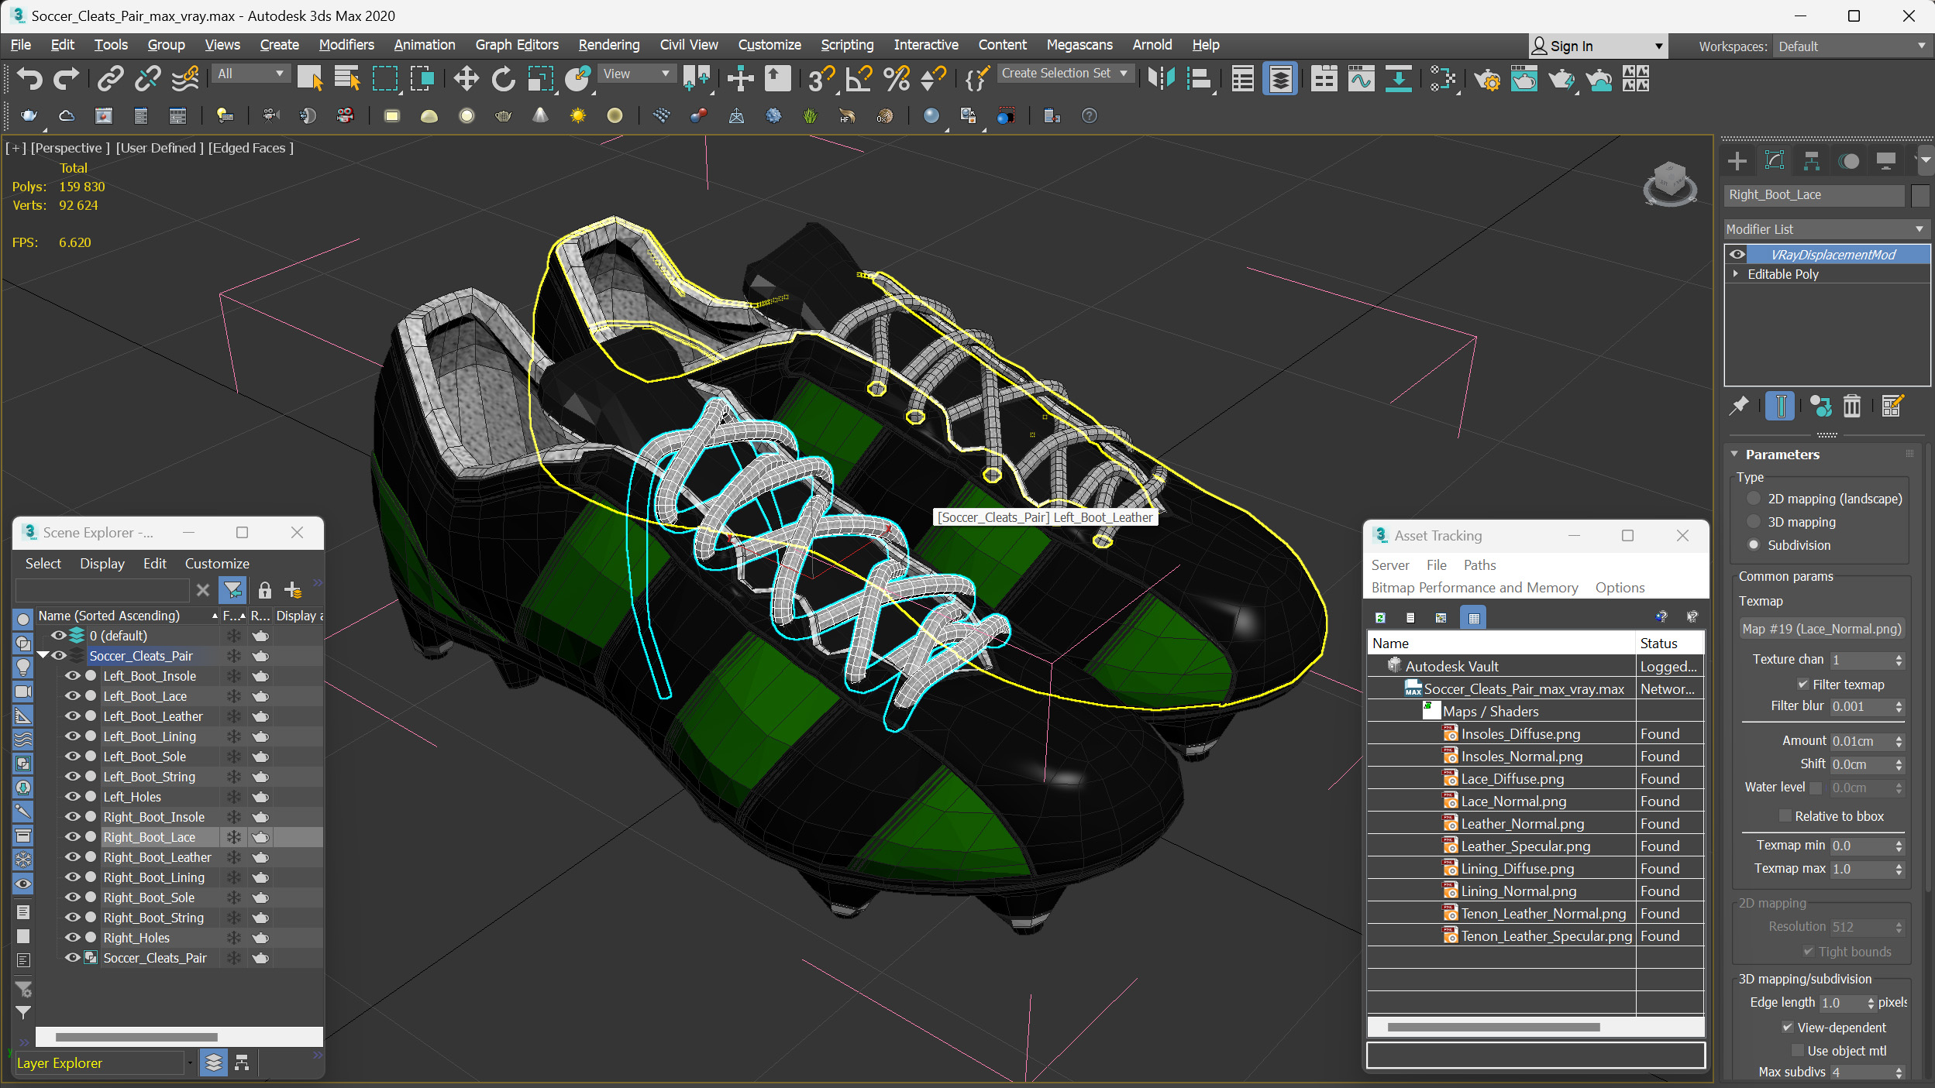Click Remove modifier trash icon

click(x=1851, y=405)
